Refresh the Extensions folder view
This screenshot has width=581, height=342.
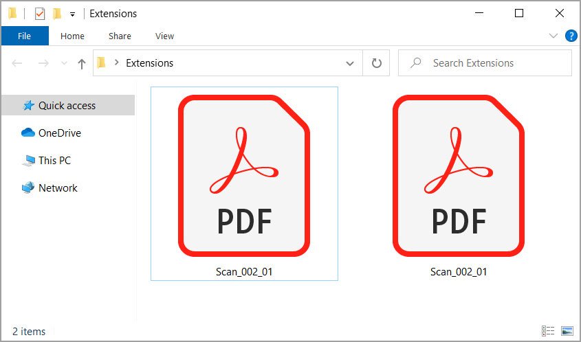coord(377,63)
